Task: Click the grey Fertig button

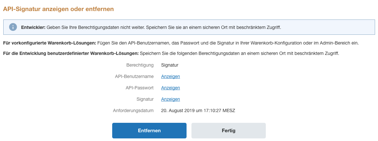Action: 229,131
